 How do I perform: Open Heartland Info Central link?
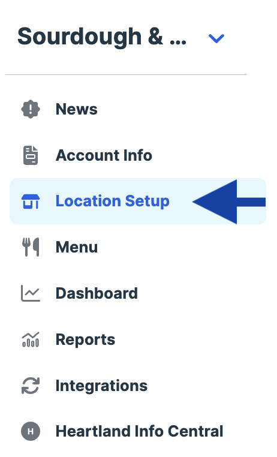(x=140, y=431)
